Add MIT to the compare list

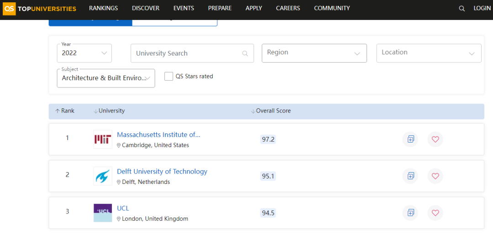410,139
